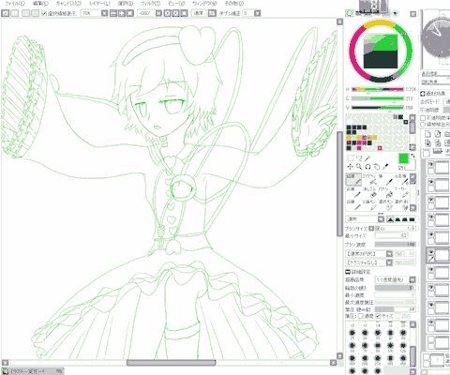Expand the paint effect section

click(423, 94)
